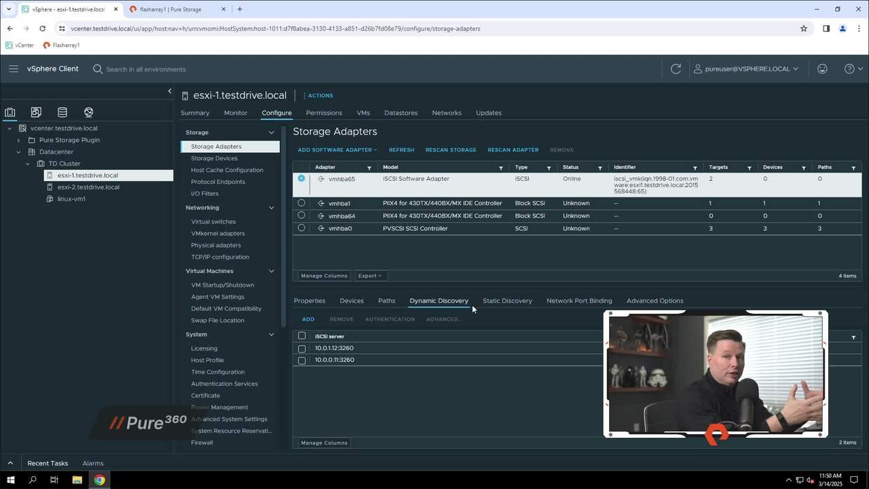Viewport: 869px width, 489px height.
Task: Open the Hosts and Clusters inventory icon
Action: 10,112
